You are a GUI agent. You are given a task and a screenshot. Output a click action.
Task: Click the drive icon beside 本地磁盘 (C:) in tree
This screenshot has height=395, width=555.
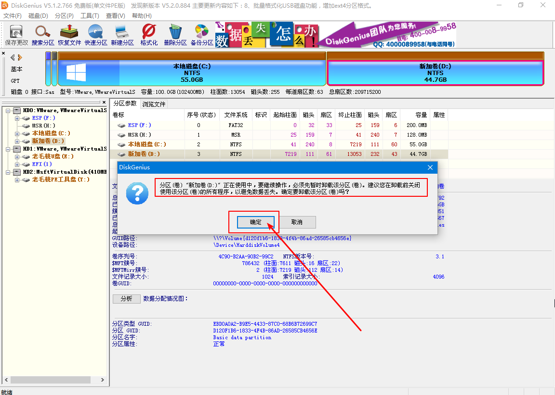tap(26, 134)
